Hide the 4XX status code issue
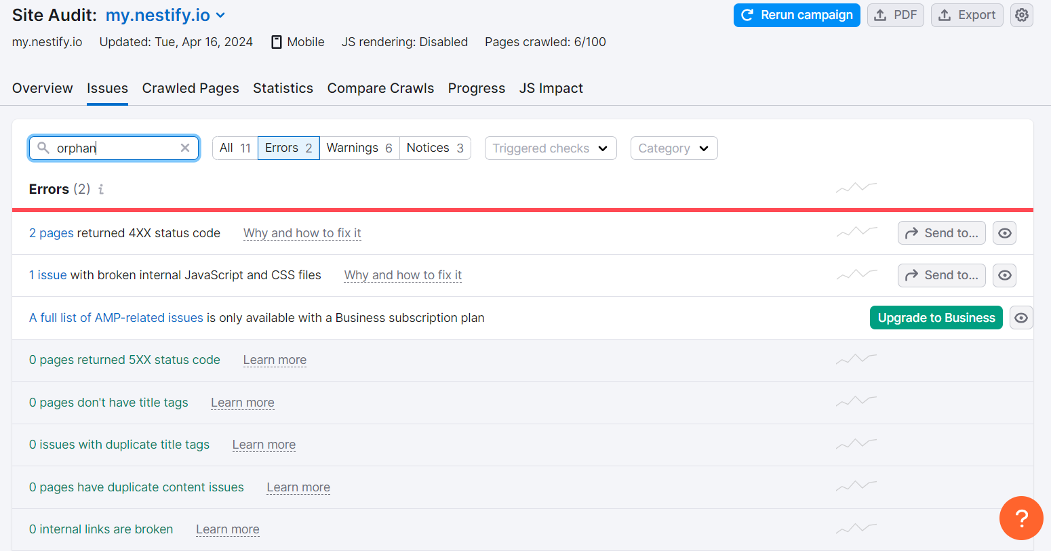 point(1005,233)
